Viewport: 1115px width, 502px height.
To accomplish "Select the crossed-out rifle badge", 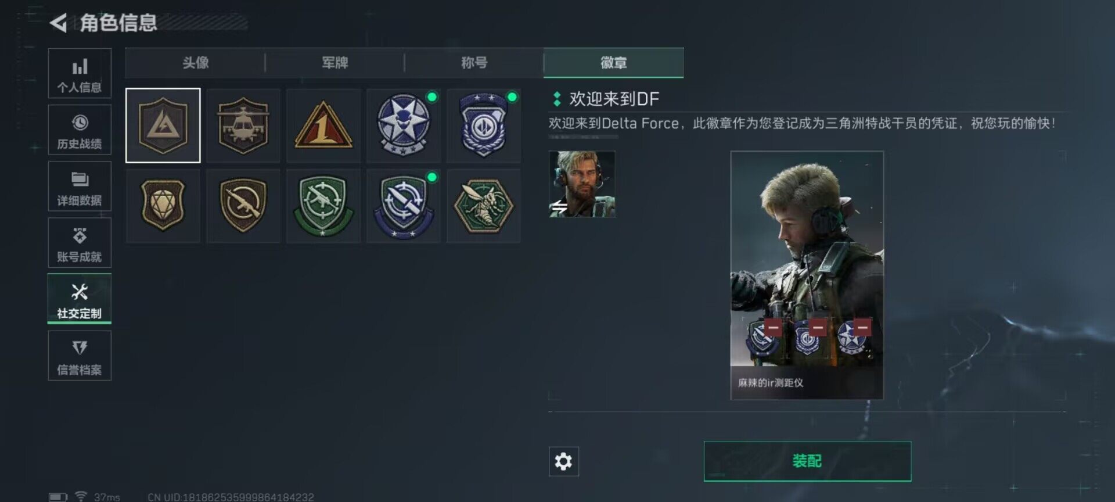I will 243,206.
